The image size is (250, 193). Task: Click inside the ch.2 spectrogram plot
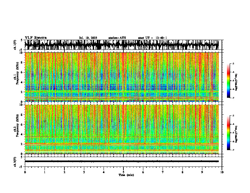click(x=122, y=129)
